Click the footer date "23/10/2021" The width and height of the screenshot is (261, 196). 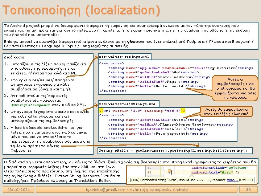(x=18, y=189)
